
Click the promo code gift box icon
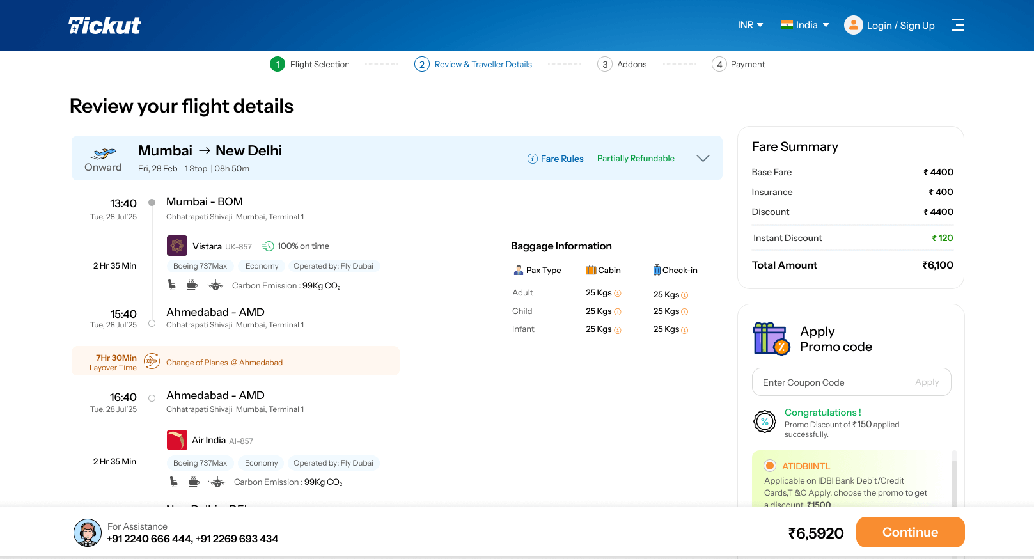[x=771, y=339]
